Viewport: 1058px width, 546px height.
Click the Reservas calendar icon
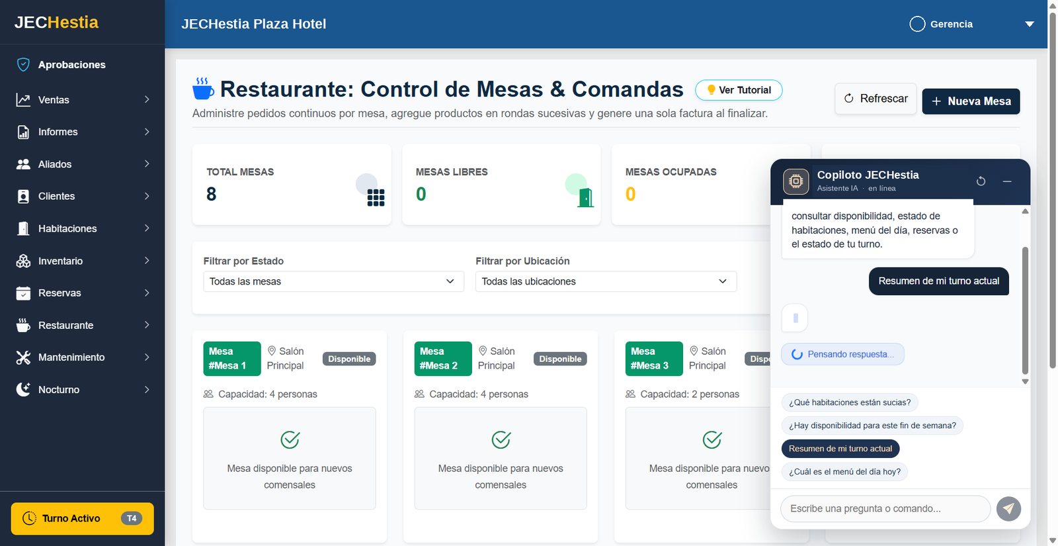(x=23, y=293)
